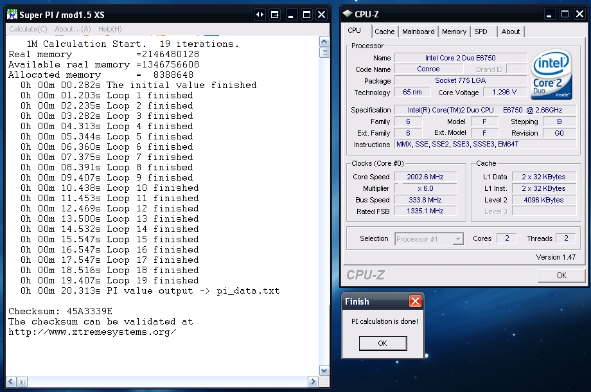The width and height of the screenshot is (591, 392).
Task: Click the window-arrow button beside Super PI's minimize
Action: (x=260, y=14)
